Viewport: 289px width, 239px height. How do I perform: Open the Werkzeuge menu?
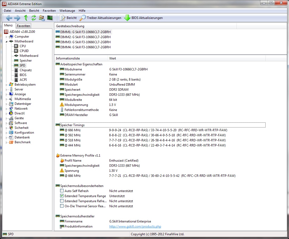pos(67,11)
